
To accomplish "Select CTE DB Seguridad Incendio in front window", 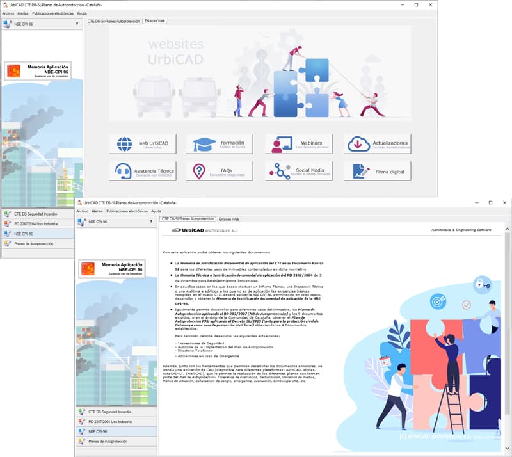I will tap(116, 412).
